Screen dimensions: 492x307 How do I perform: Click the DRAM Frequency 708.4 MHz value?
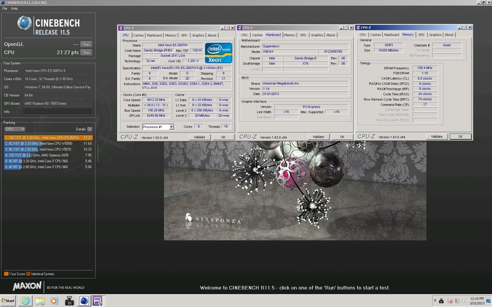click(x=425, y=68)
